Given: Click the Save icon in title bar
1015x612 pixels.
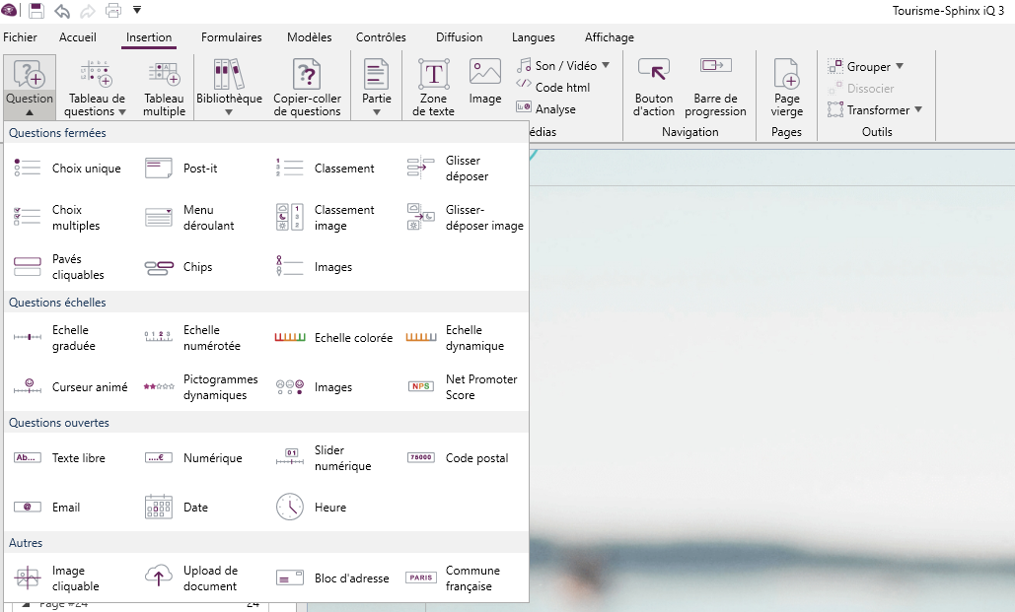Looking at the screenshot, I should click(36, 11).
